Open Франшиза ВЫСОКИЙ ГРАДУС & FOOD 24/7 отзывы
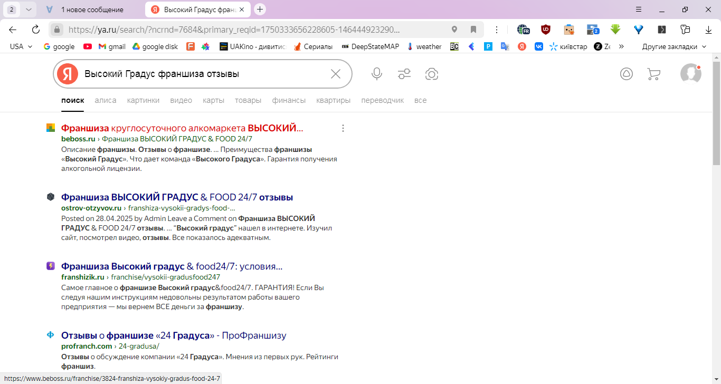The width and height of the screenshot is (721, 384). pyautogui.click(x=177, y=197)
